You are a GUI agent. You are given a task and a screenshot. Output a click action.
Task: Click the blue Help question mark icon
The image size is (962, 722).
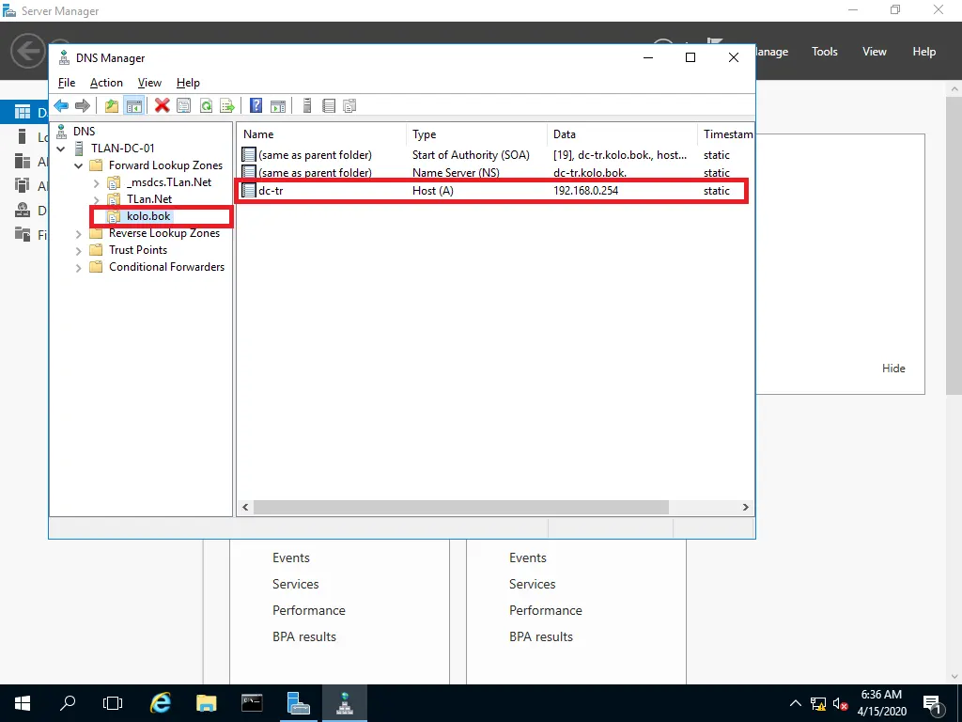pyautogui.click(x=256, y=106)
